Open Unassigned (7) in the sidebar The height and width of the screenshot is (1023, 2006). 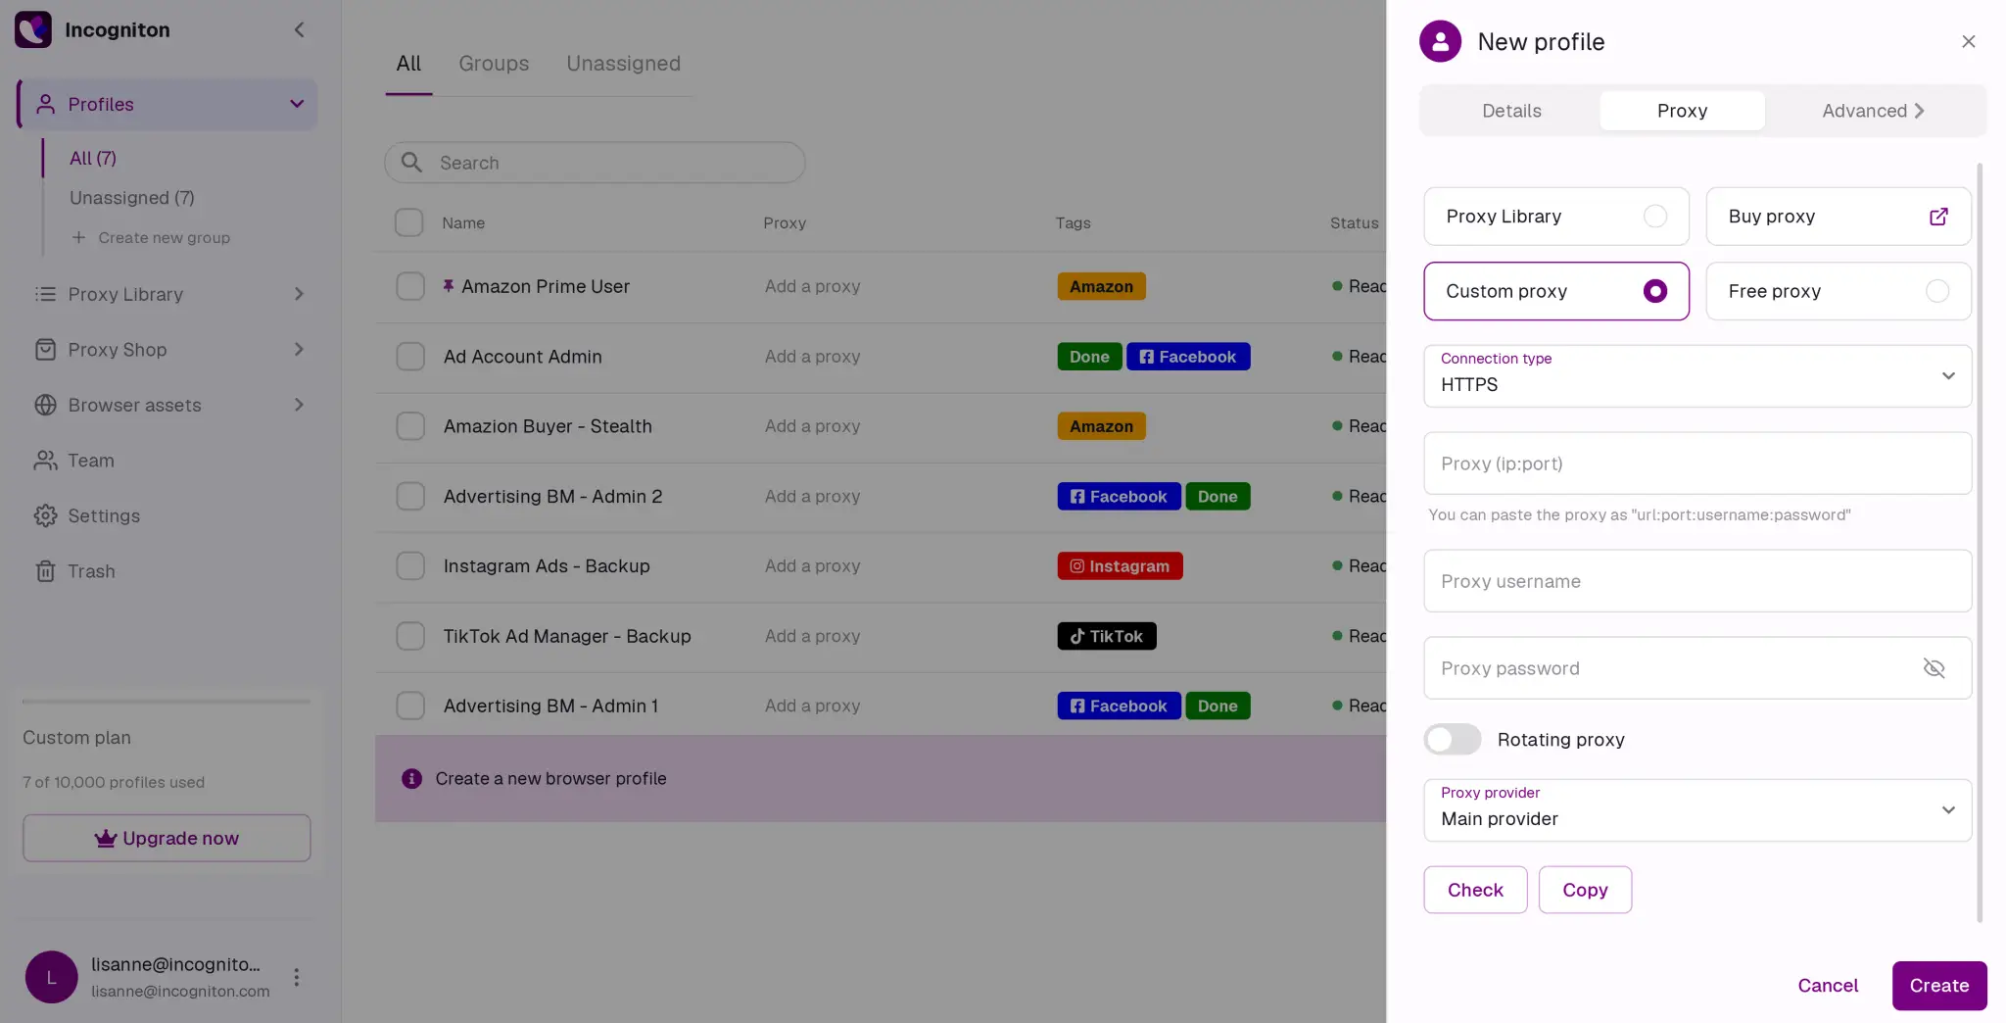pos(132,198)
